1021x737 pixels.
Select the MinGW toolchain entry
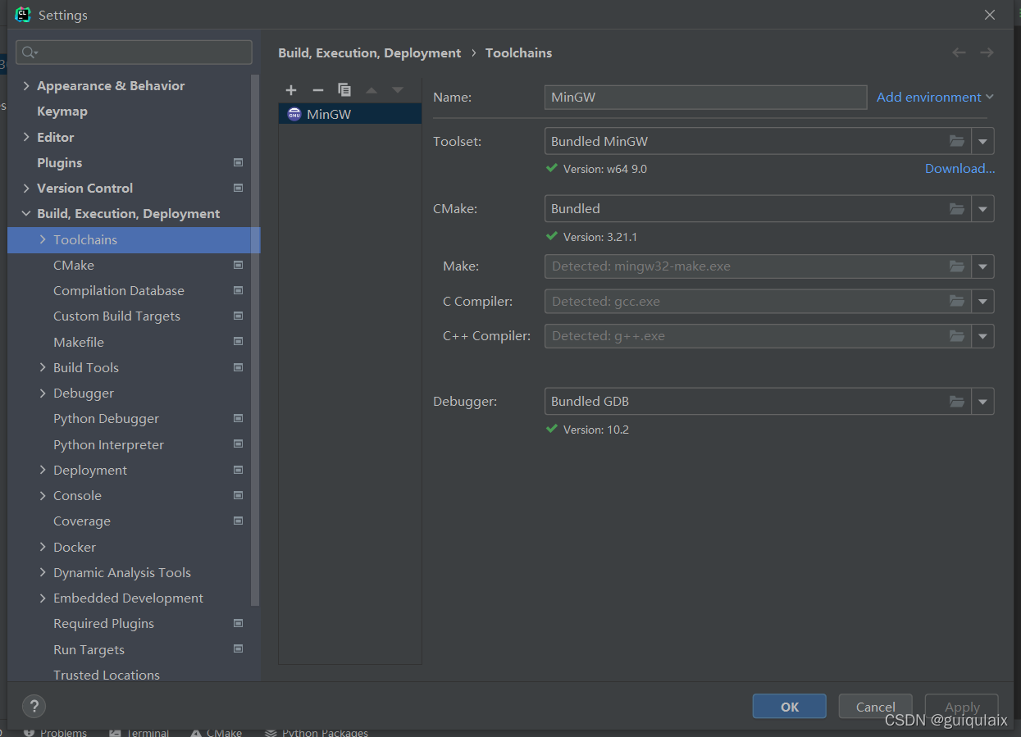click(x=350, y=114)
